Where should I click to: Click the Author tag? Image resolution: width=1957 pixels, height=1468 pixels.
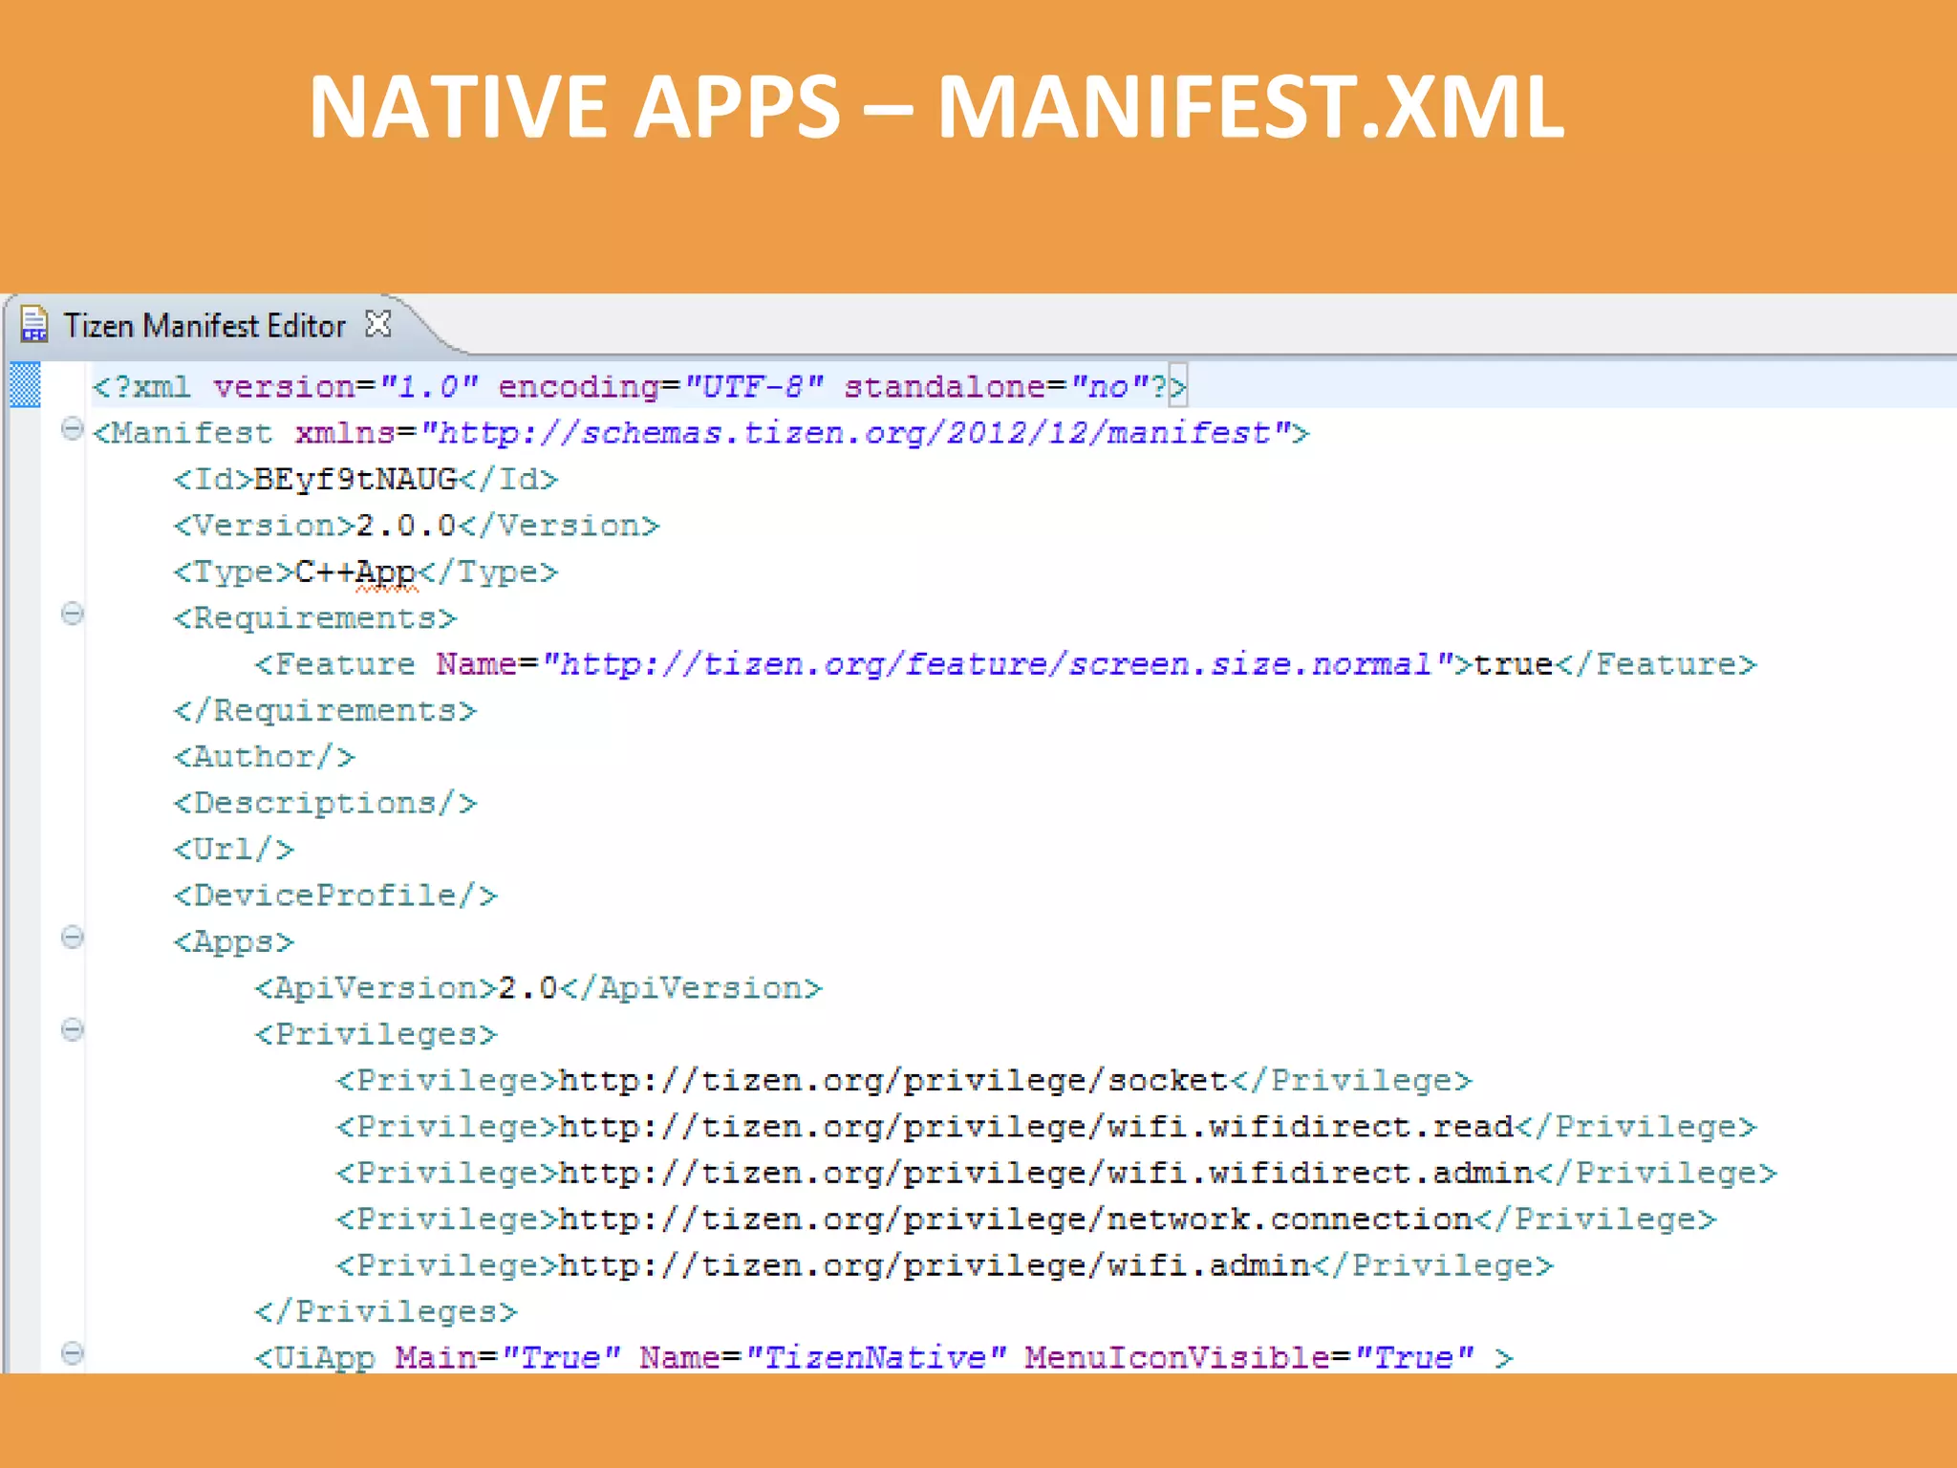[x=264, y=756]
